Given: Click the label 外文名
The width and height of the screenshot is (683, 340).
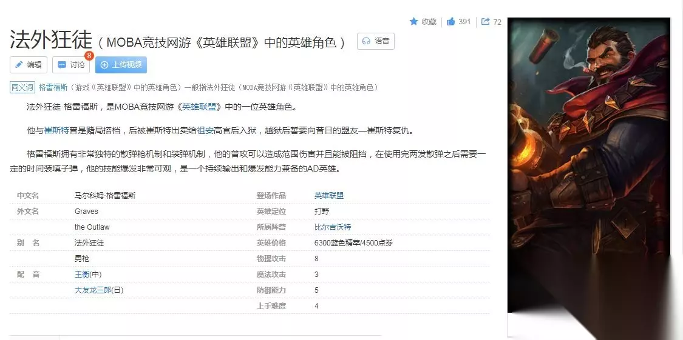Looking at the screenshot, I should tap(28, 212).
